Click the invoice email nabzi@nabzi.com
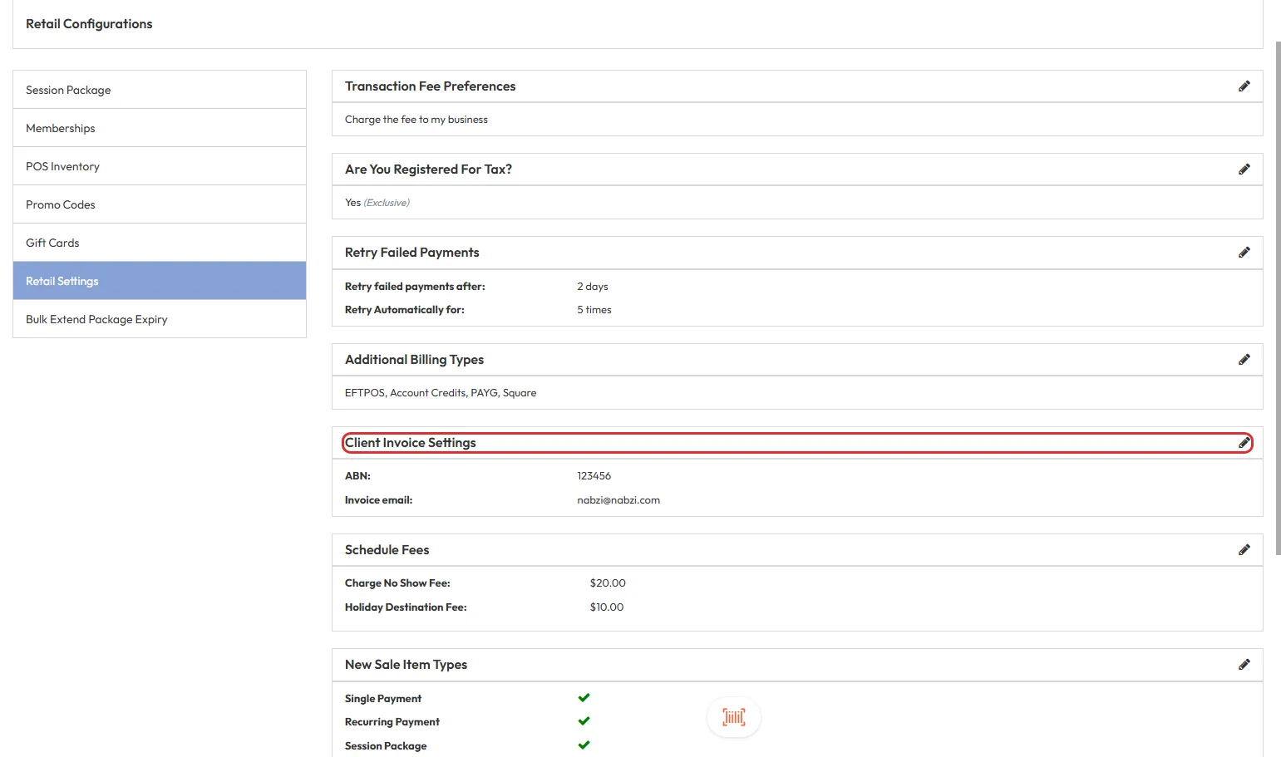Image resolution: width=1281 pixels, height=757 pixels. 618,500
